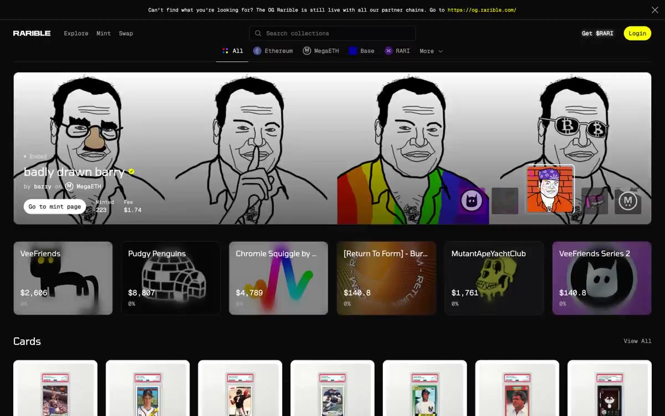Click the Fee $1.74 value
The width and height of the screenshot is (665, 416).
(132, 210)
